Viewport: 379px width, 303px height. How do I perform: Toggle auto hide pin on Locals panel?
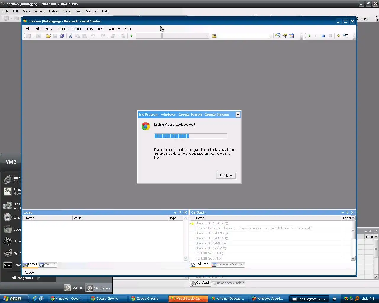click(180, 212)
